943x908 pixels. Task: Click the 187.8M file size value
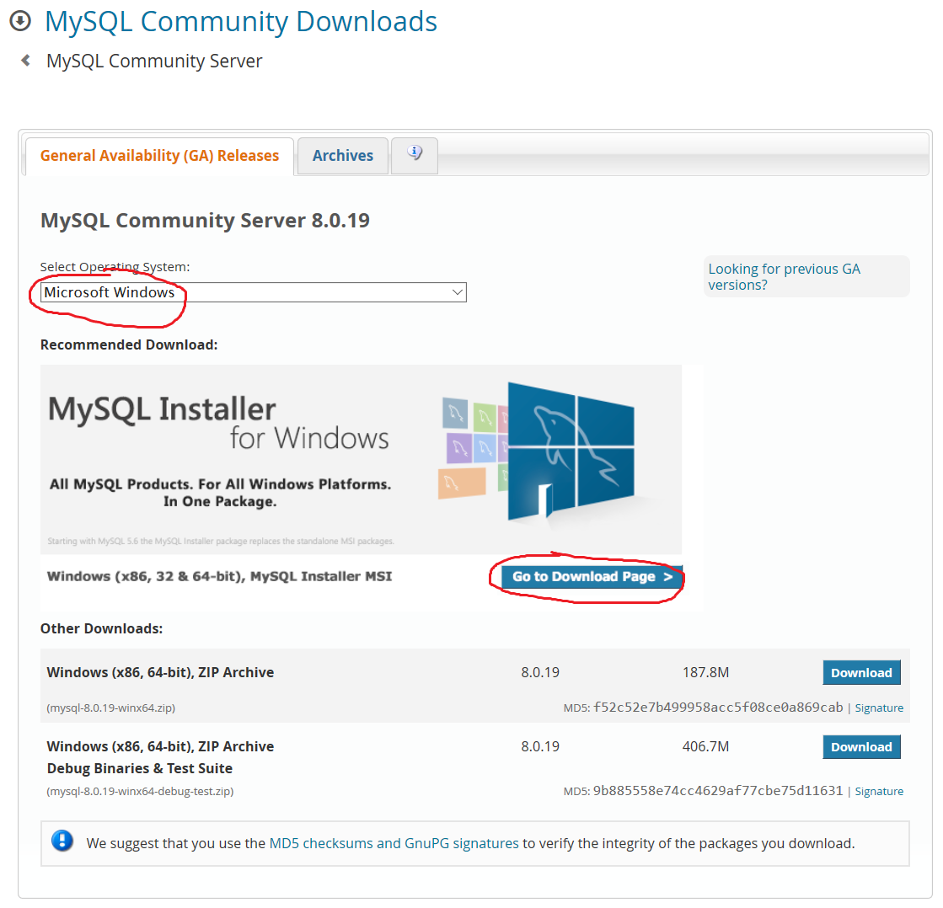click(705, 672)
